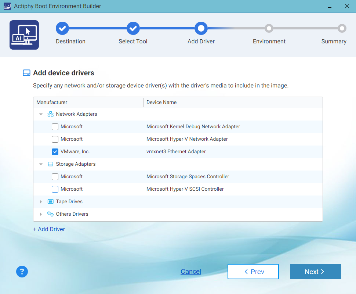Proceed with the Next button
356x294 pixels.
pyautogui.click(x=315, y=272)
